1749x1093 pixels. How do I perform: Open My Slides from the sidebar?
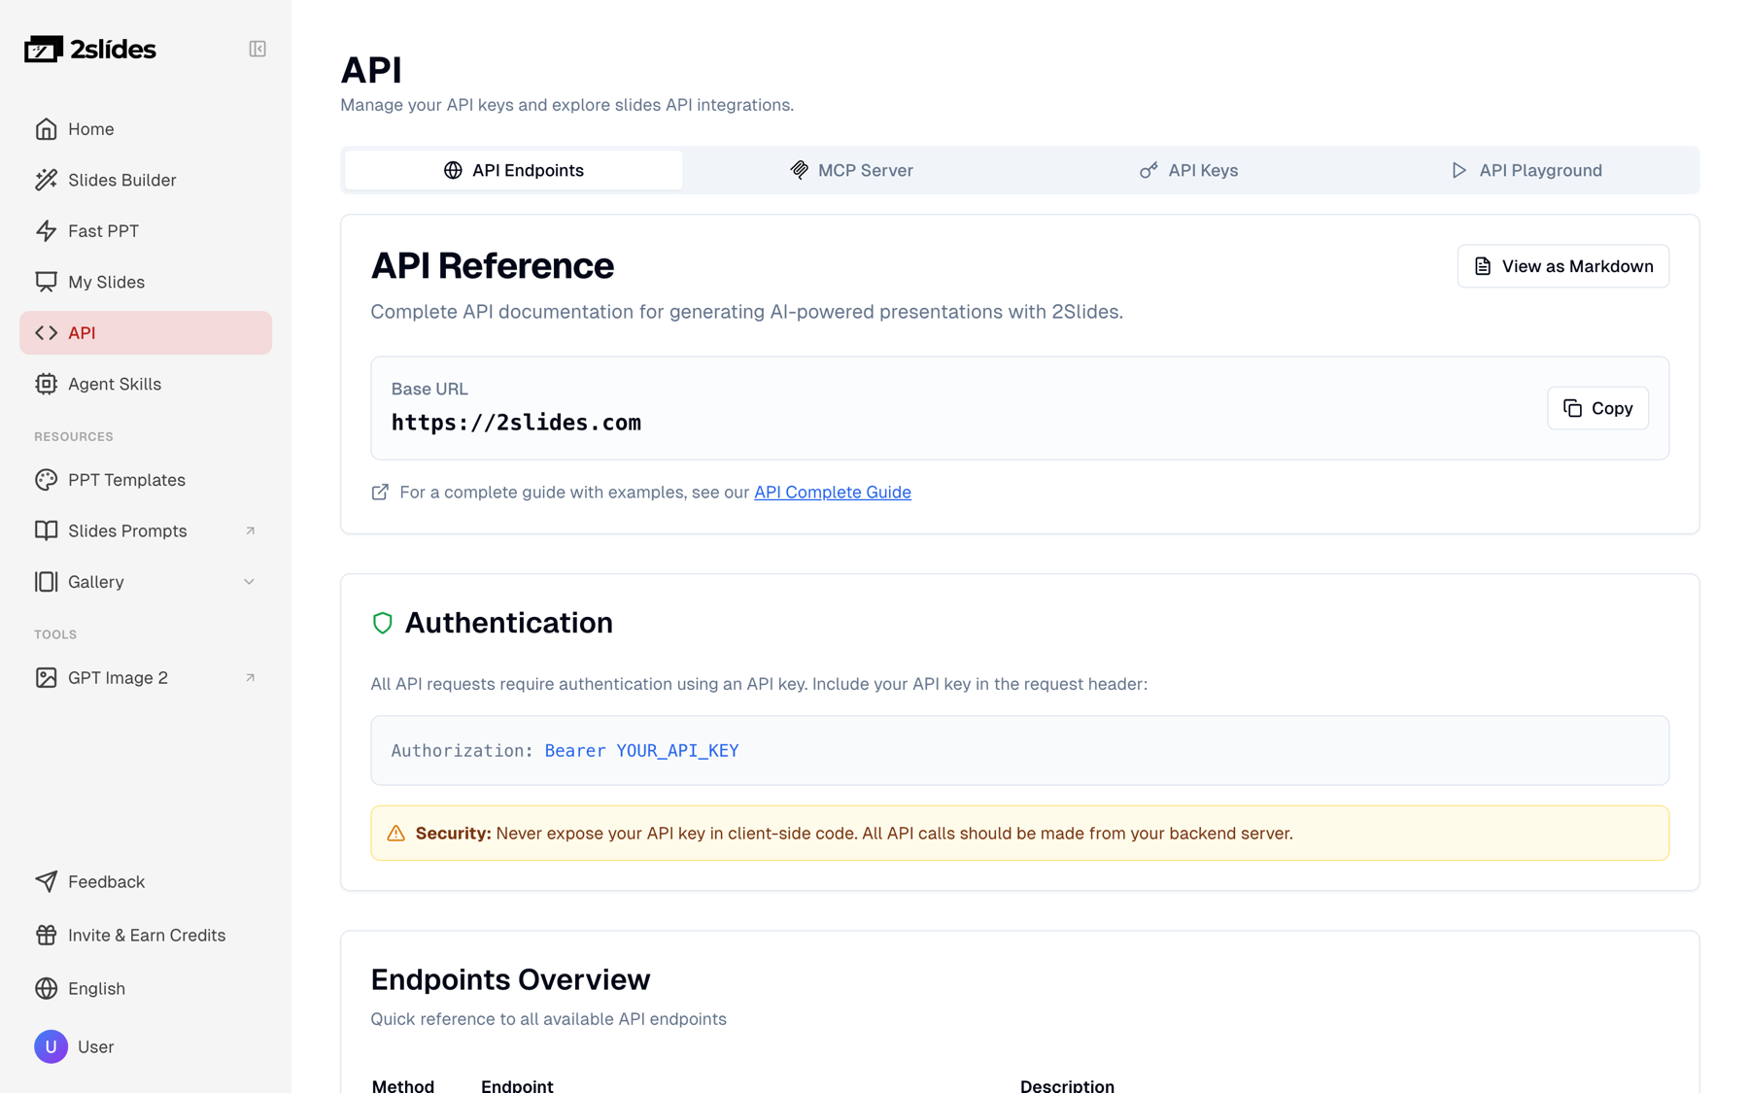click(x=146, y=282)
